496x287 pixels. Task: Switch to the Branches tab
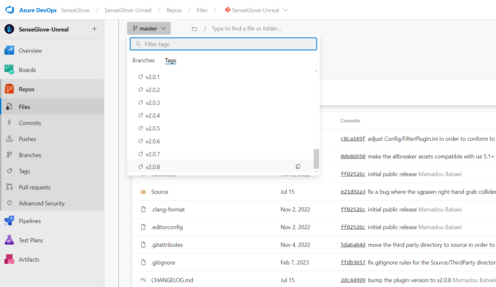click(144, 60)
